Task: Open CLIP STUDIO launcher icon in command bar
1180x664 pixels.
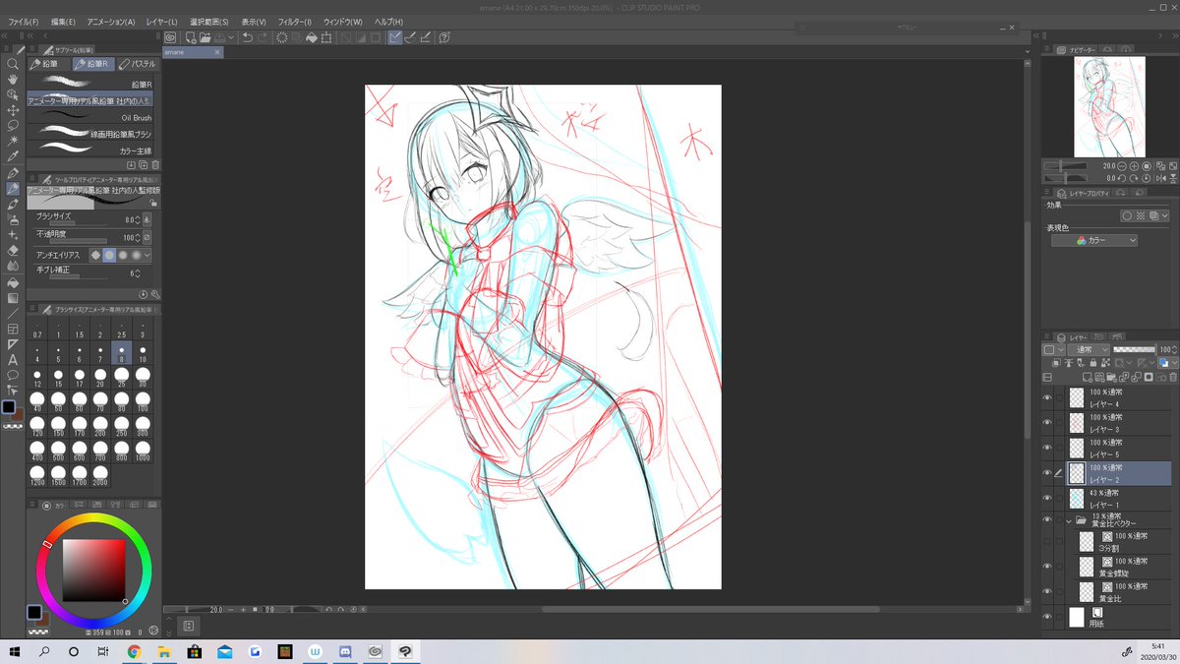Action: point(169,37)
